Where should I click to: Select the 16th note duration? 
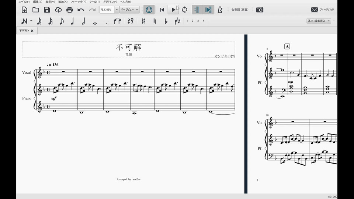[51, 21]
